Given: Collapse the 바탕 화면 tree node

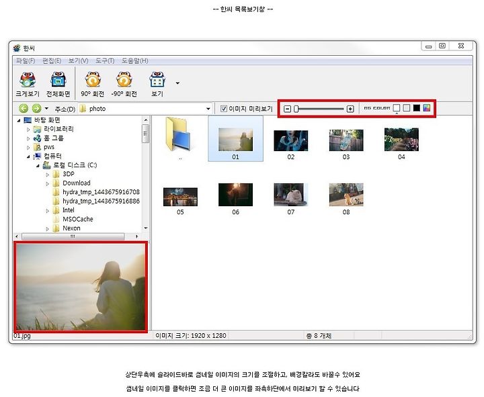Looking at the screenshot, I should tap(19, 120).
